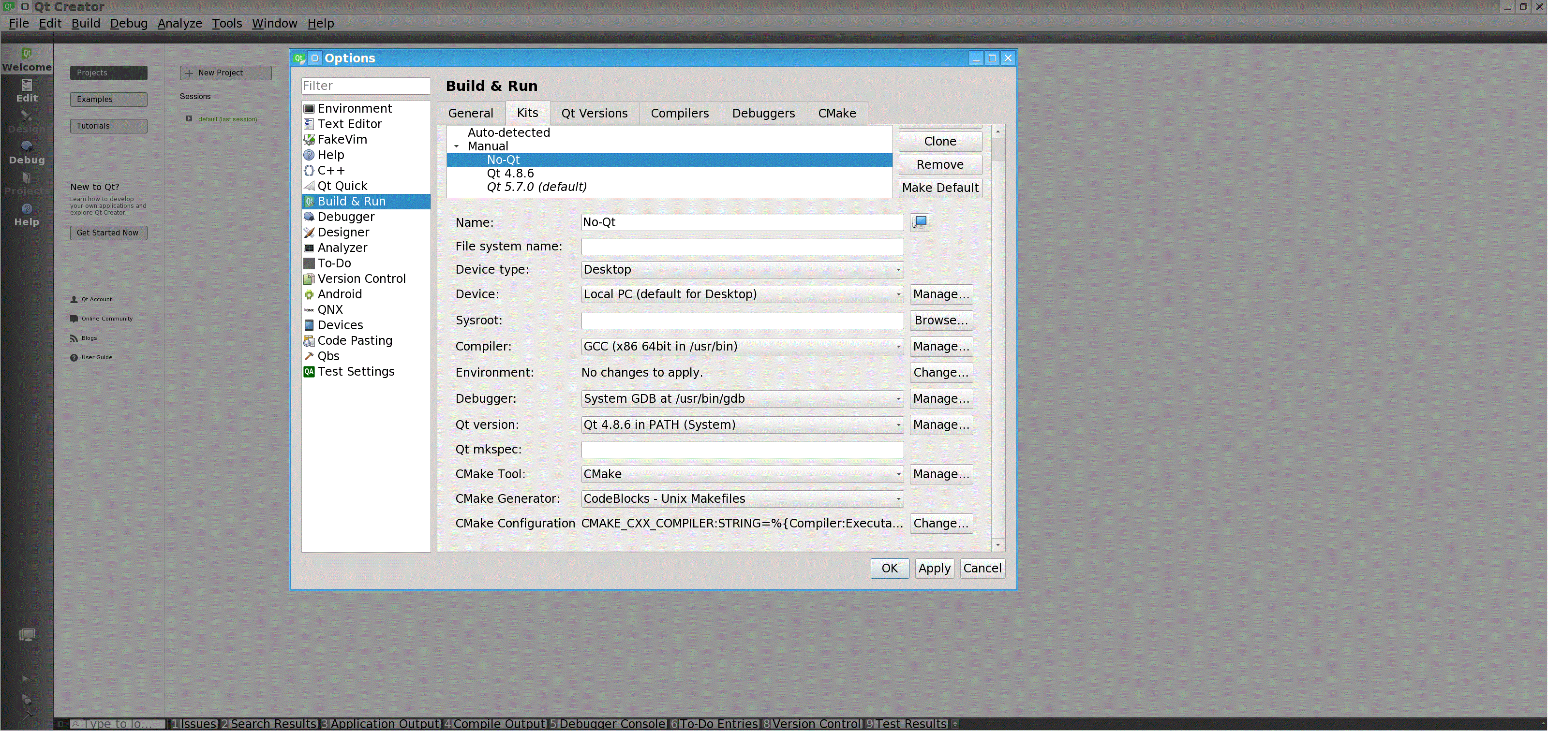The image size is (1548, 731).
Task: Open the Designer settings category
Action: pos(343,233)
